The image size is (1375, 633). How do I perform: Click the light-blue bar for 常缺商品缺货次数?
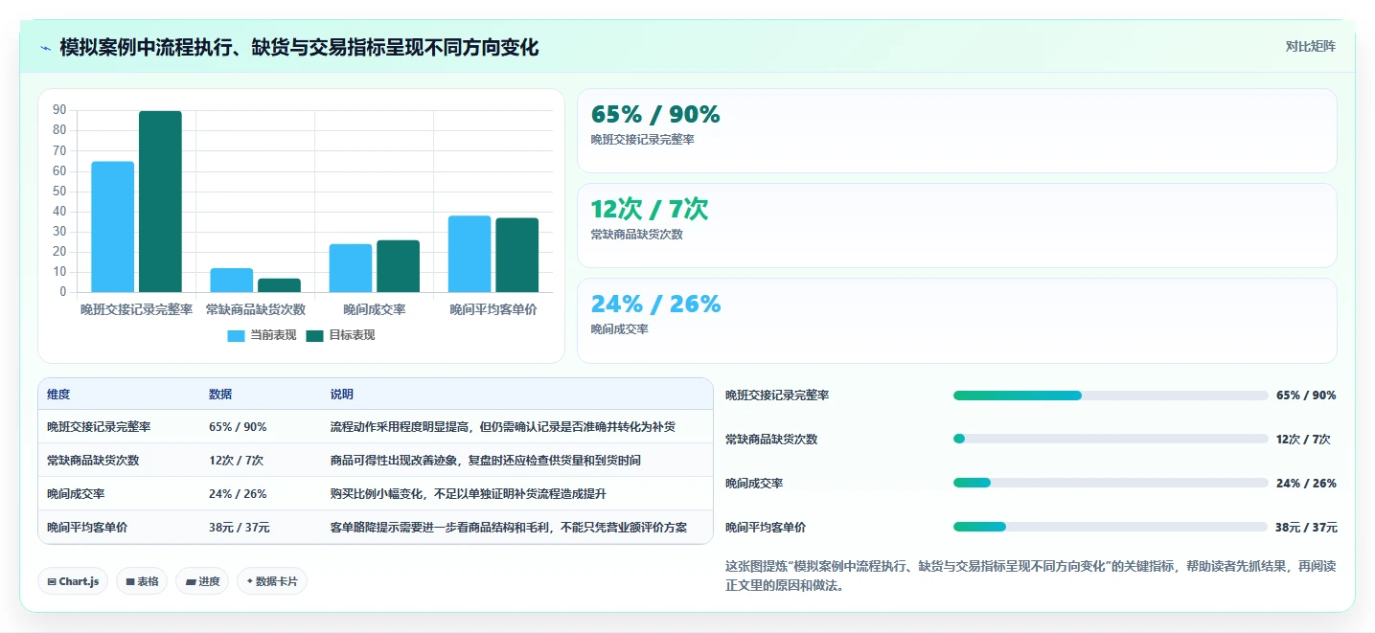(232, 281)
